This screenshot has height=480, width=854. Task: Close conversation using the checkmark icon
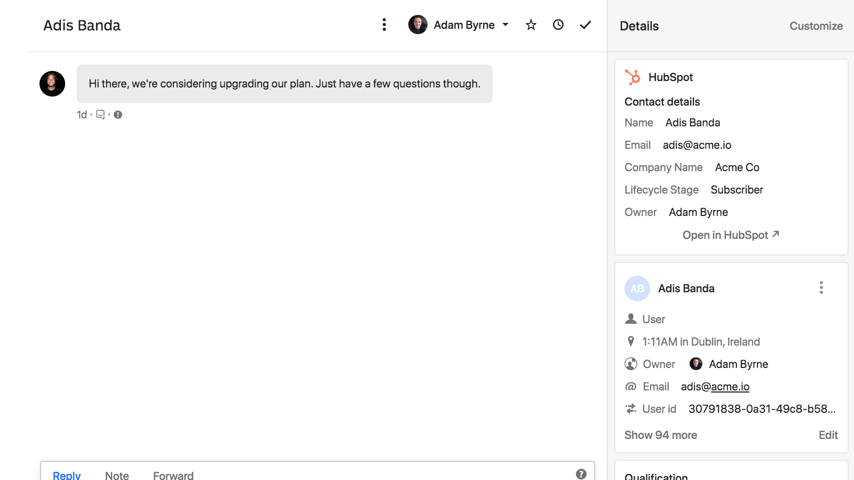[586, 25]
